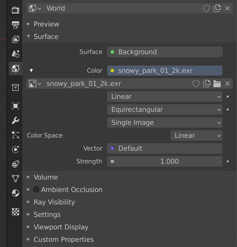Viewport: 237px width, 247px height.
Task: Open the Output properties tab
Action: click(15, 25)
